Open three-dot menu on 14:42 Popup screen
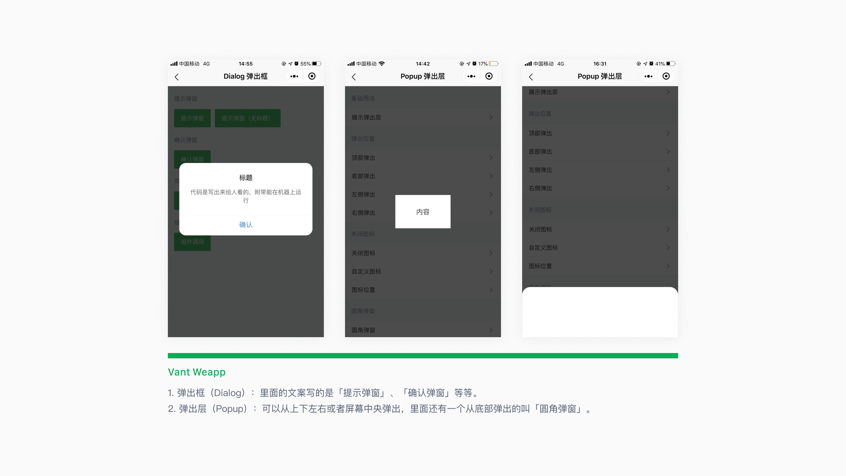Image resolution: width=846 pixels, height=476 pixels. [471, 76]
